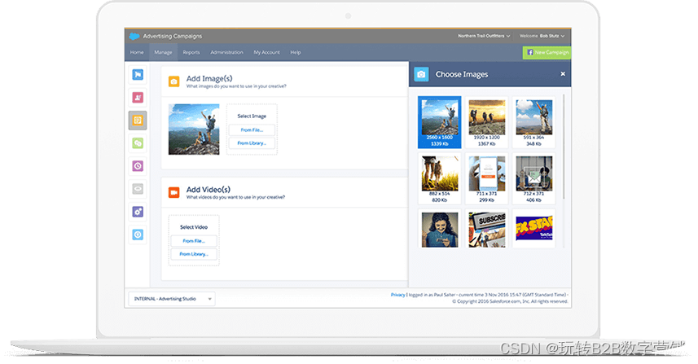Click the camera icon in Choose Images header

tap(421, 74)
